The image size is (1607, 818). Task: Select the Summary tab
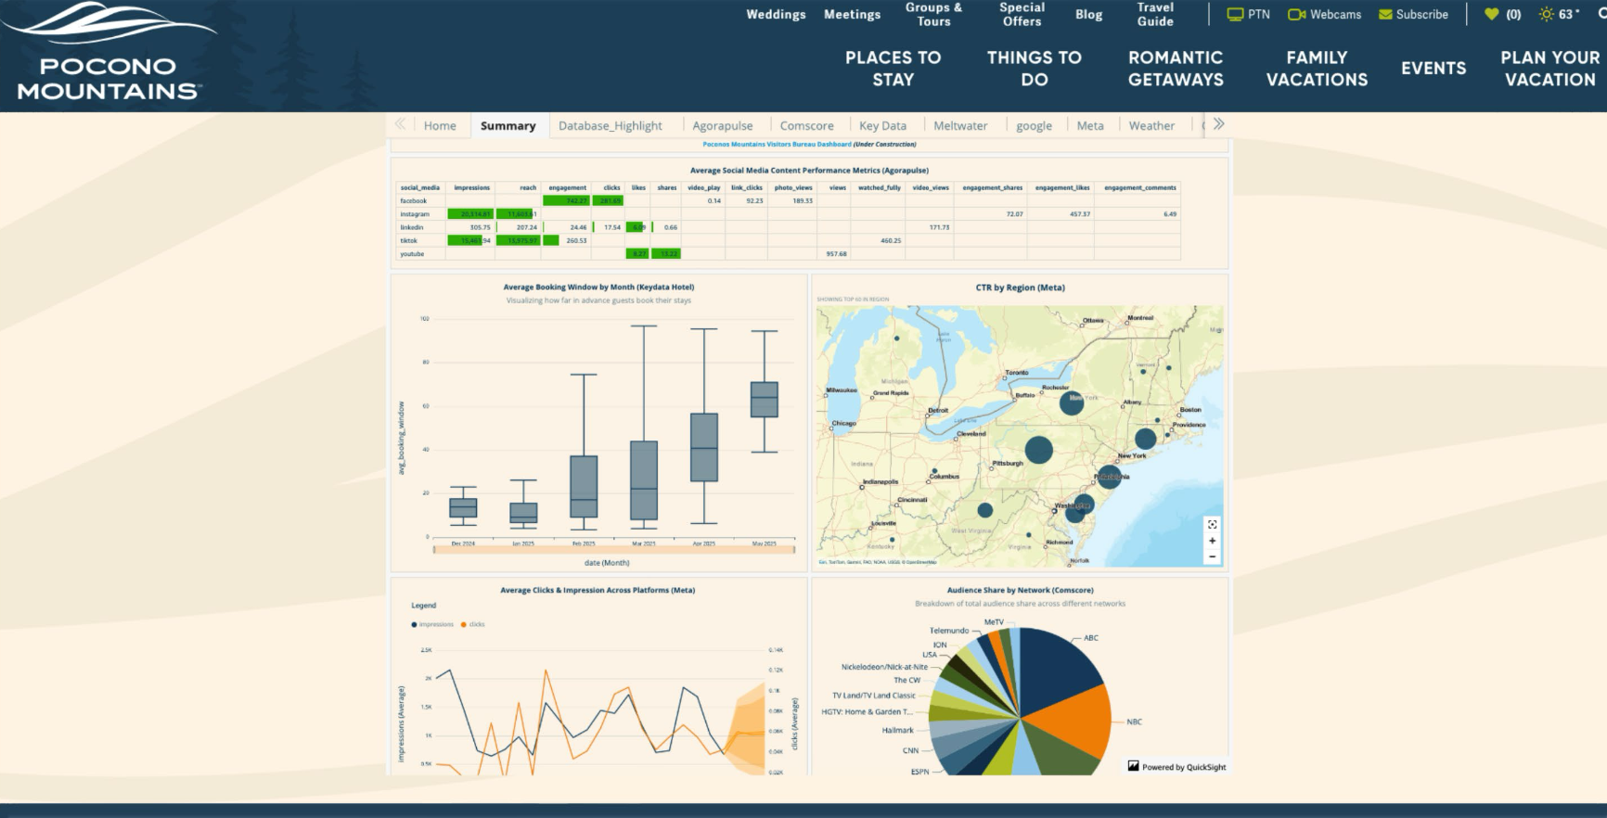pos(508,126)
